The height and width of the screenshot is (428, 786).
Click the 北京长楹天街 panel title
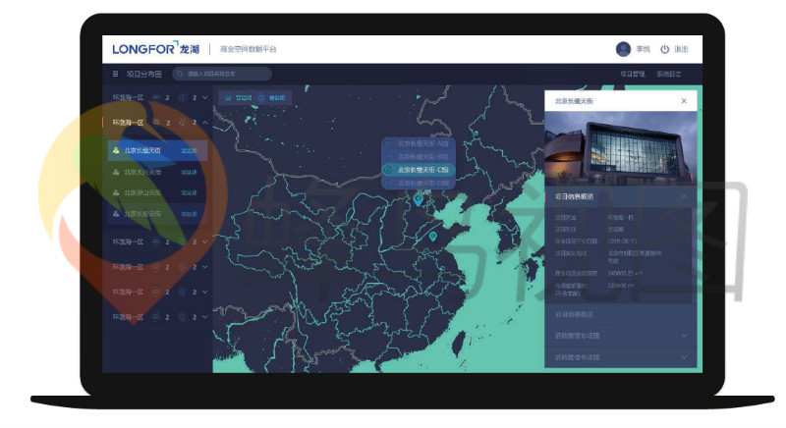574,101
